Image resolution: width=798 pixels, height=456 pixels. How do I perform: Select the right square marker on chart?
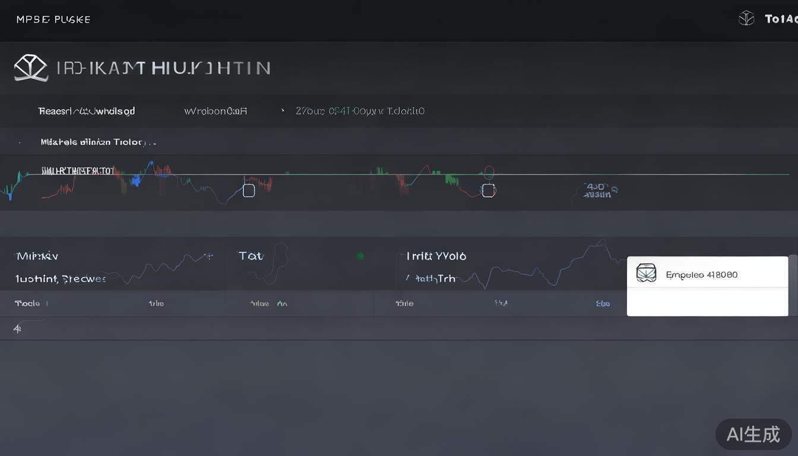coord(488,191)
